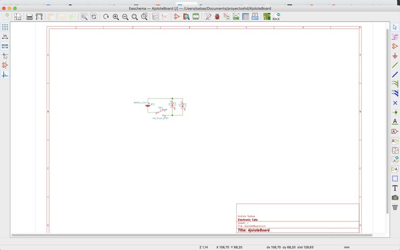The image size is (400, 250).
Task: Zoom in using toolbar magnifier plus
Action: click(x=116, y=17)
